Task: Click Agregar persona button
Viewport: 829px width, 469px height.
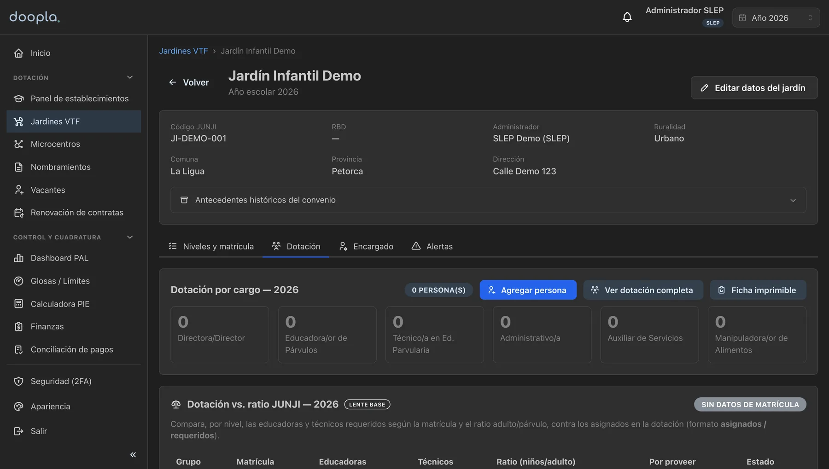Action: click(528, 290)
